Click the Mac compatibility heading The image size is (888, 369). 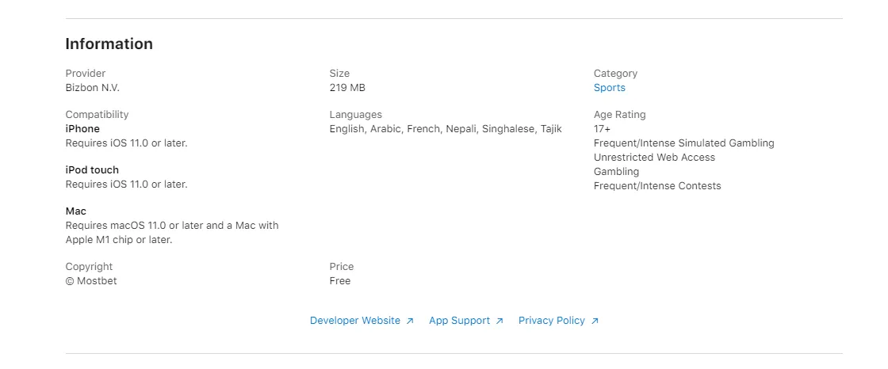click(76, 211)
